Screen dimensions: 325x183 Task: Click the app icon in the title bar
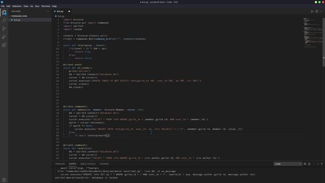coord(2,2)
